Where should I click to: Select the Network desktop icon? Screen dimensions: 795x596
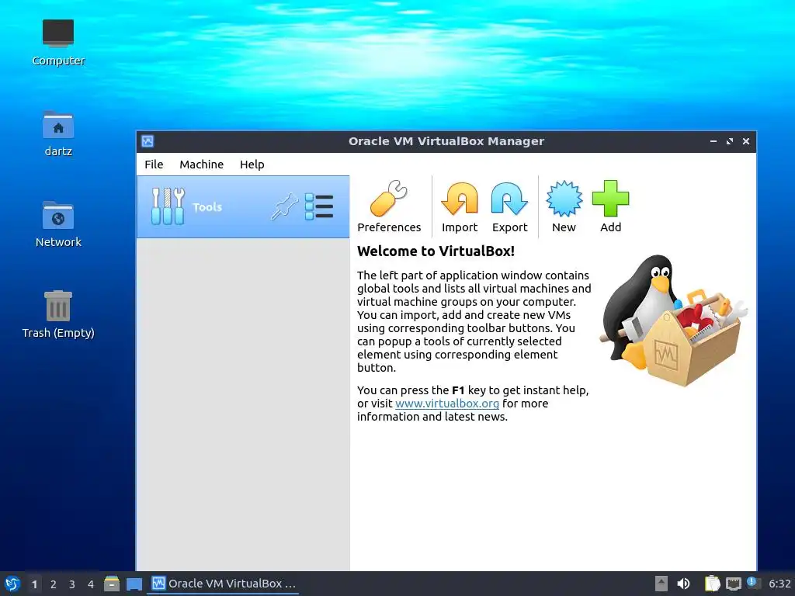click(x=58, y=224)
